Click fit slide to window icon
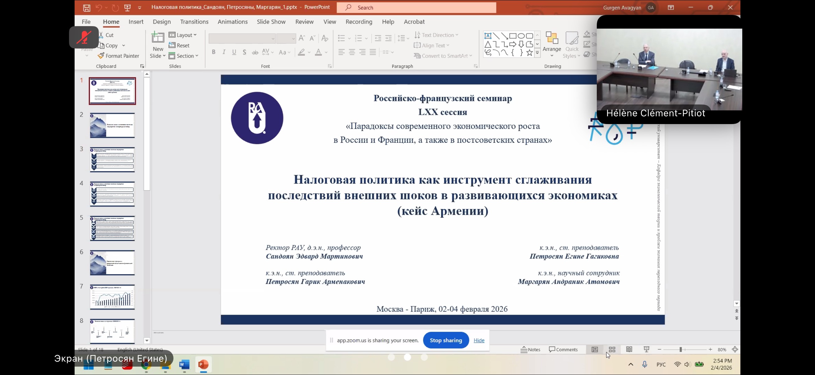Screen dimensions: 815x375 pyautogui.click(x=735, y=350)
